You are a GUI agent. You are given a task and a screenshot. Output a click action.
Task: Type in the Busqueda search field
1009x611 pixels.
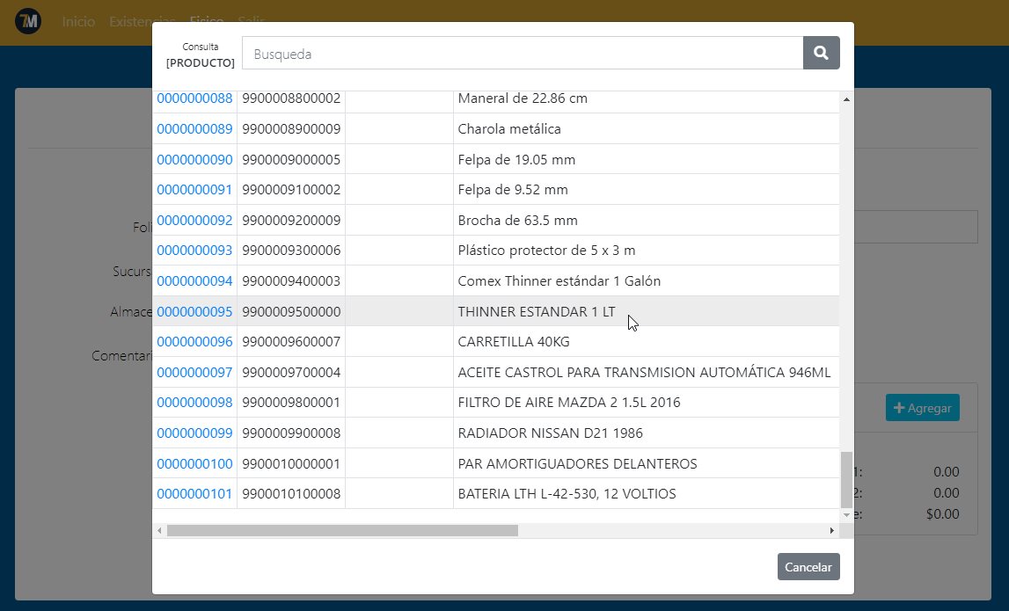coord(522,53)
